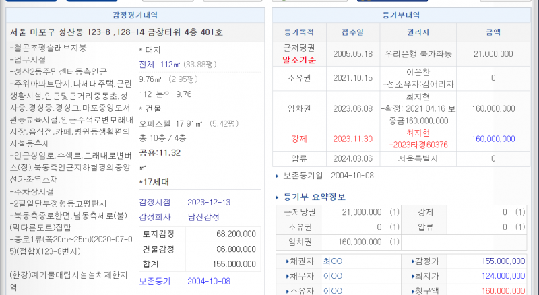
Task: Click the -업무시설 line
Action: (x=28, y=60)
